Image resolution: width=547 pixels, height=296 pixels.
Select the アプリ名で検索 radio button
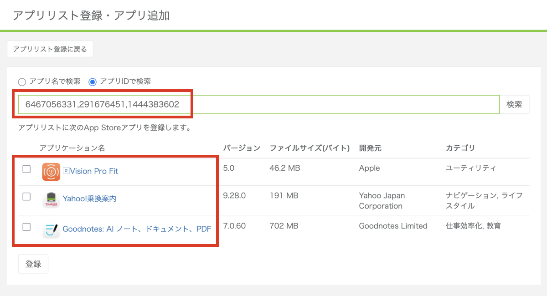pos(22,82)
